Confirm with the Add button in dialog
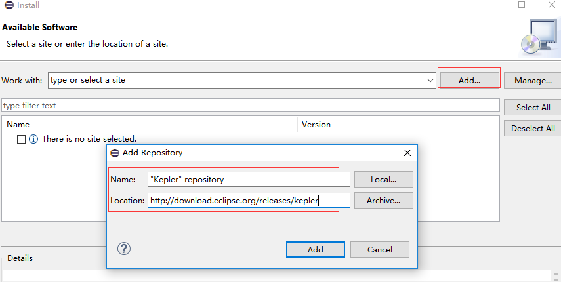561x282 pixels. pos(315,249)
